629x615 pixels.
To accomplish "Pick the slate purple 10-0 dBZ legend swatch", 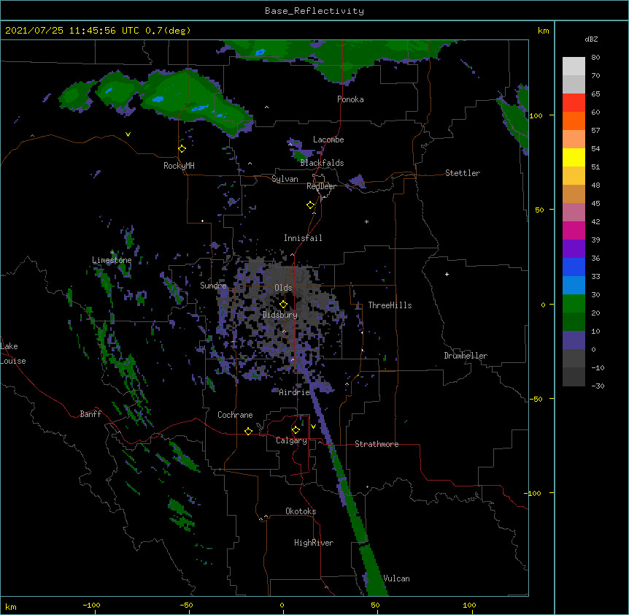I will coord(574,340).
